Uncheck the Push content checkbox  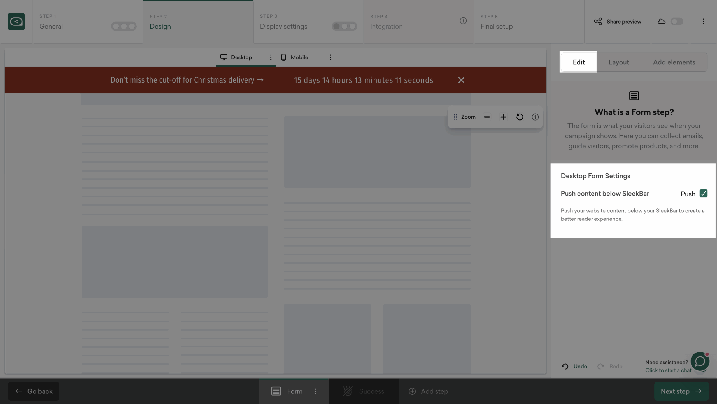[x=703, y=194]
